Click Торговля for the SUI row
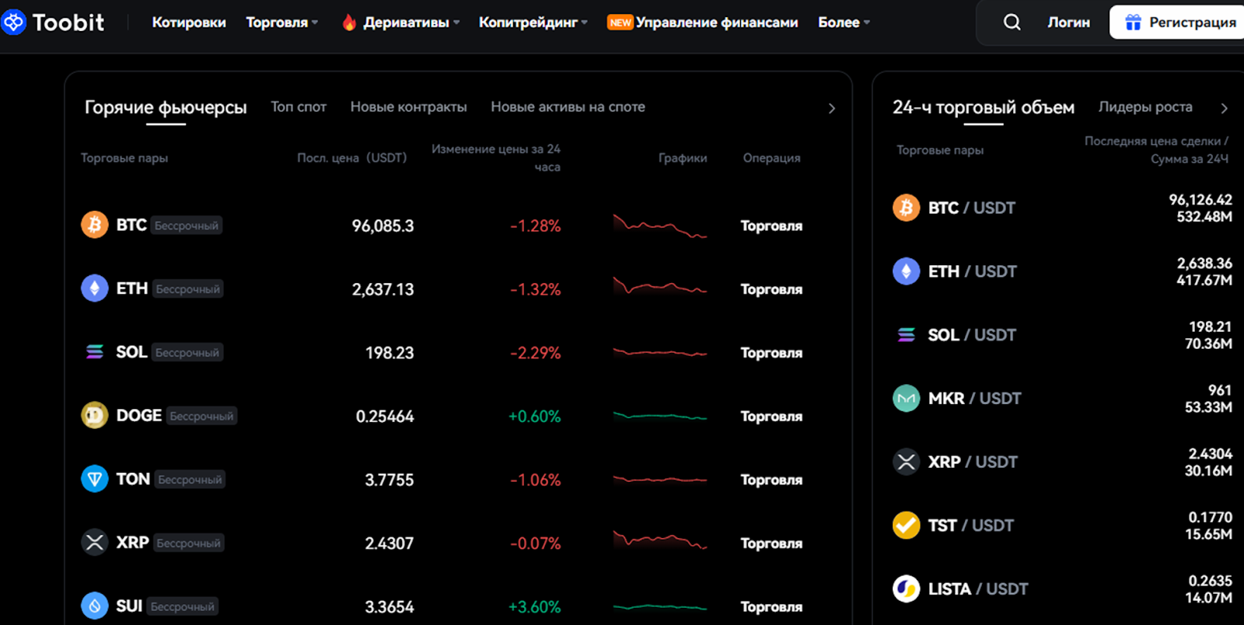1244x625 pixels. click(x=771, y=607)
